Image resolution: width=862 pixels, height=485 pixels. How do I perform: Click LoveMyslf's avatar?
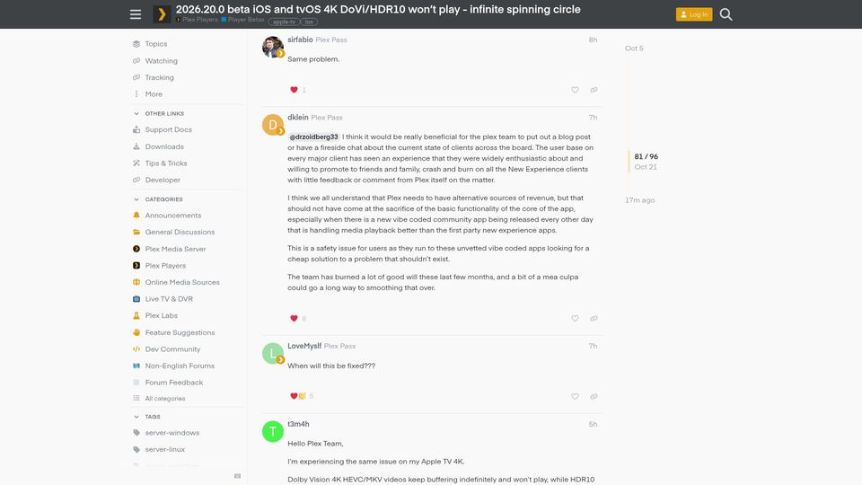coord(273,354)
